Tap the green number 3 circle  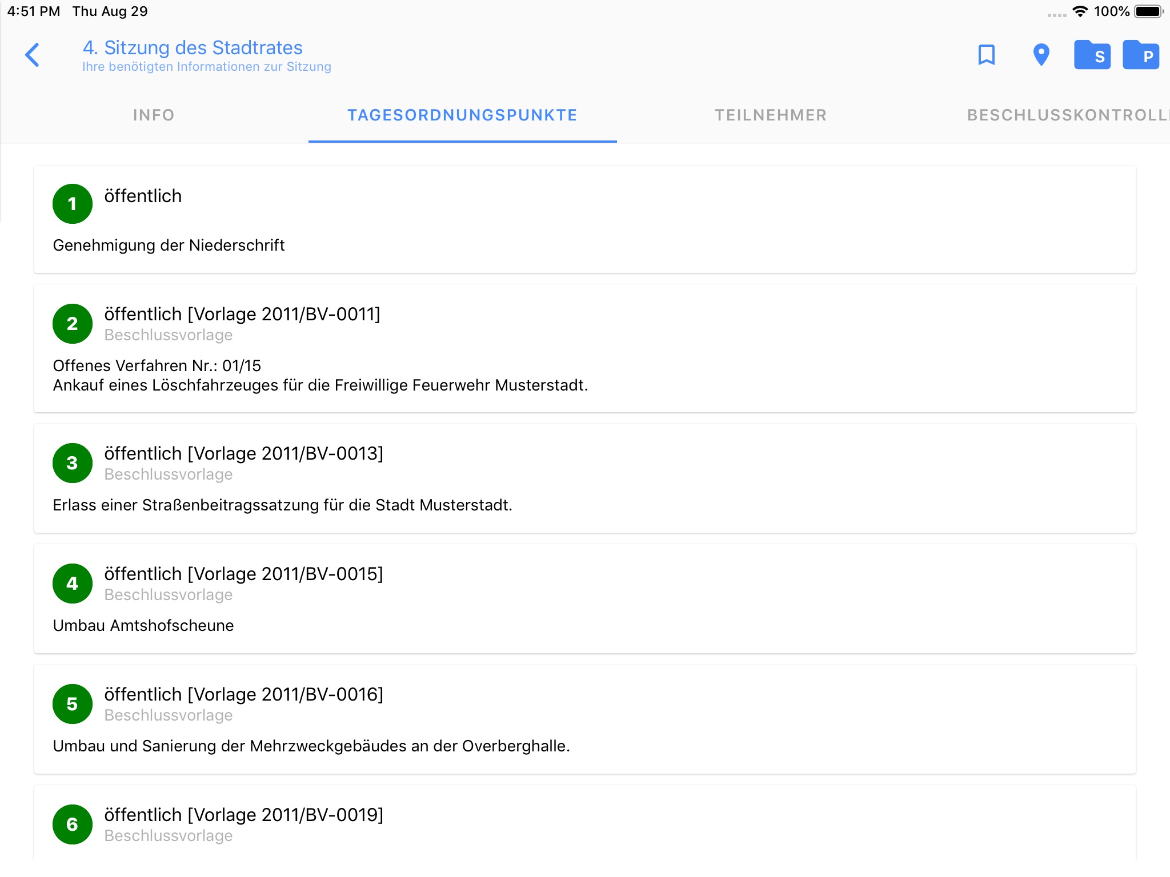[x=73, y=463]
